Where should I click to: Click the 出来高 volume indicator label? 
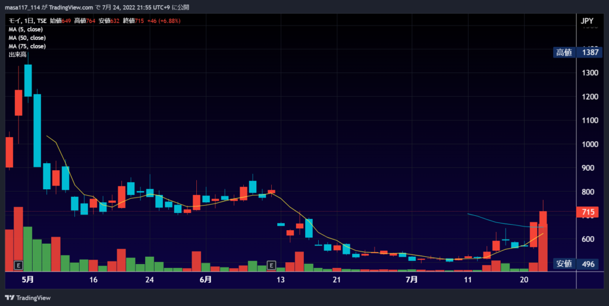[17, 55]
